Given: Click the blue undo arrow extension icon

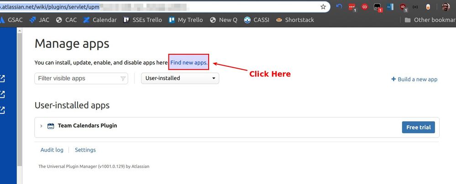Looking at the screenshot, I should click(339, 7).
